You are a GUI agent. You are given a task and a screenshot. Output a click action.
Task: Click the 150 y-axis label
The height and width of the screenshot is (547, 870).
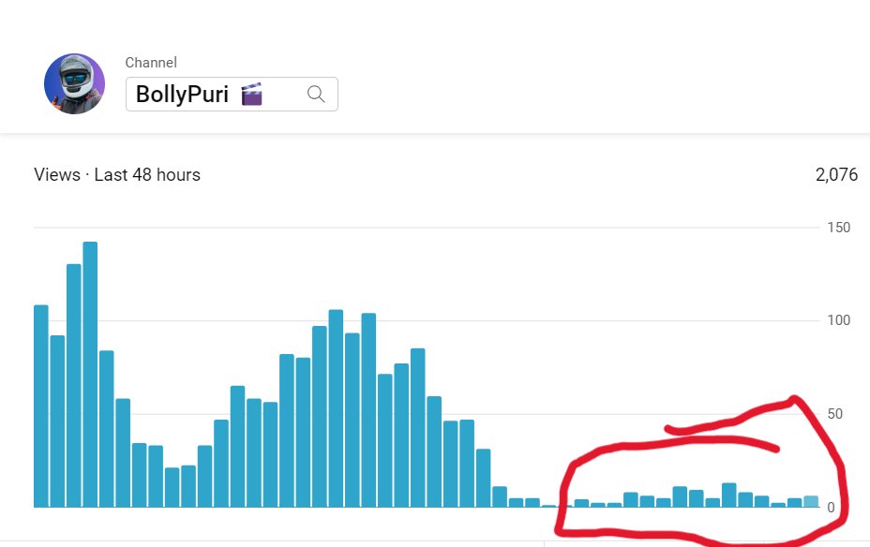tap(838, 228)
